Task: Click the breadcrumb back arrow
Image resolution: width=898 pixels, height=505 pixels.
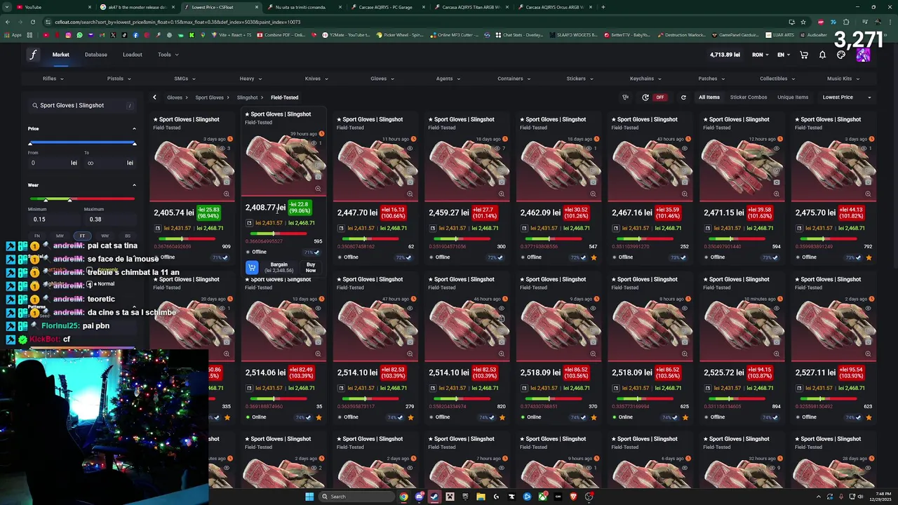Action: pyautogui.click(x=154, y=97)
